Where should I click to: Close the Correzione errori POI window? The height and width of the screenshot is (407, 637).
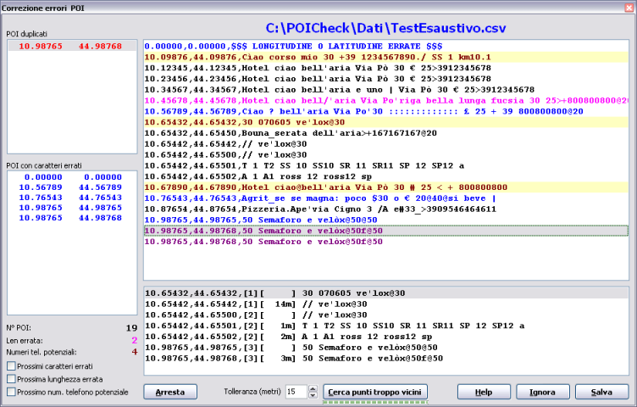coord(626,7)
